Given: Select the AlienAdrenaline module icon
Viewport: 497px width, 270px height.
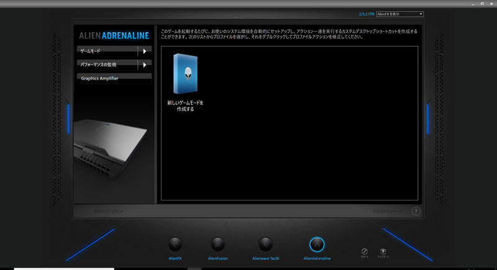Looking at the screenshot, I should click(317, 245).
